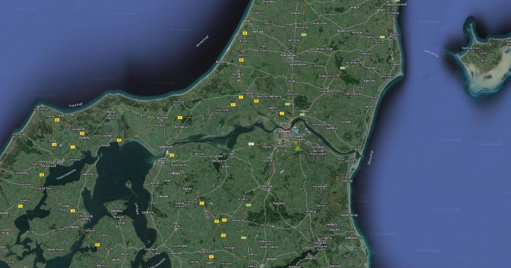Click the 26 road shield below Nors
The width and height of the screenshot is (511, 268).
[54, 145]
